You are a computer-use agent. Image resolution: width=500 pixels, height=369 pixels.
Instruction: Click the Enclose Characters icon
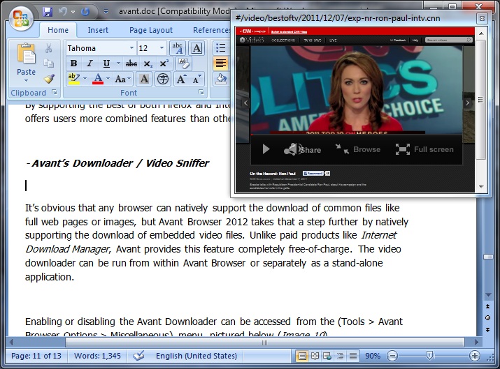[163, 79]
